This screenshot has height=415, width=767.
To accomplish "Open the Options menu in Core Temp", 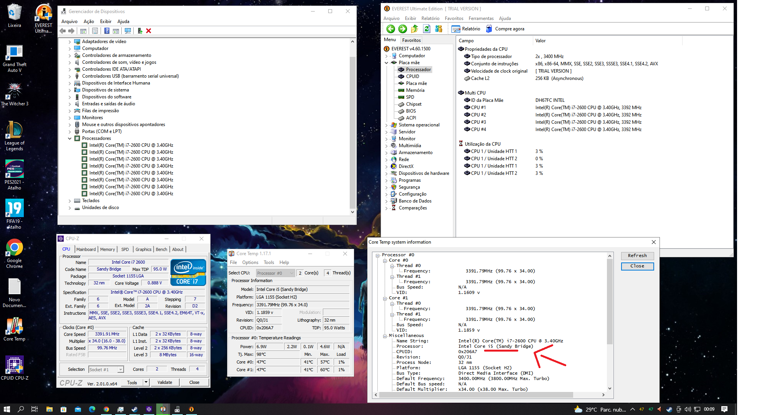I will [x=250, y=262].
